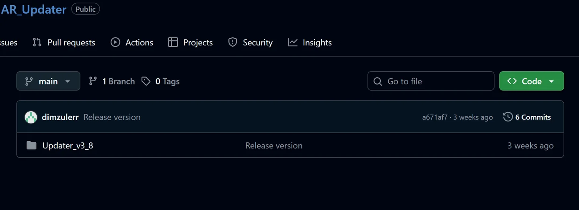The width and height of the screenshot is (579, 210).
Task: Open the 1 Branch link
Action: tap(112, 81)
